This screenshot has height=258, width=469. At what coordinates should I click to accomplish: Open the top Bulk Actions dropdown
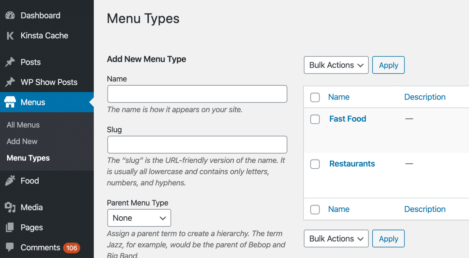pos(336,65)
